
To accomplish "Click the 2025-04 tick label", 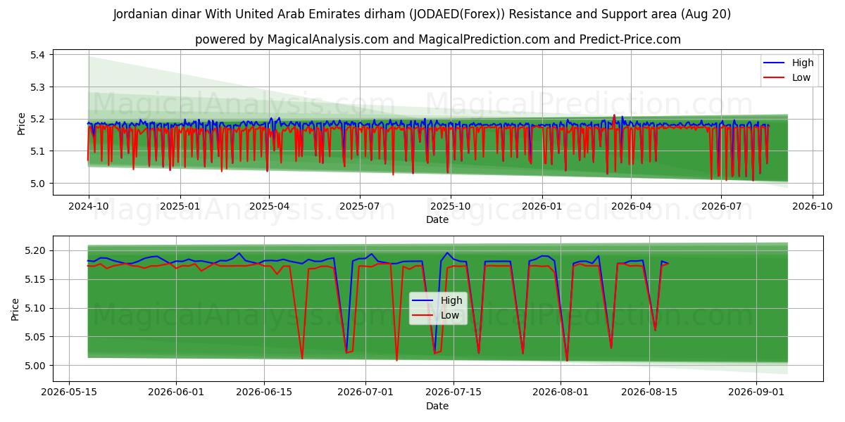I will pos(268,207).
